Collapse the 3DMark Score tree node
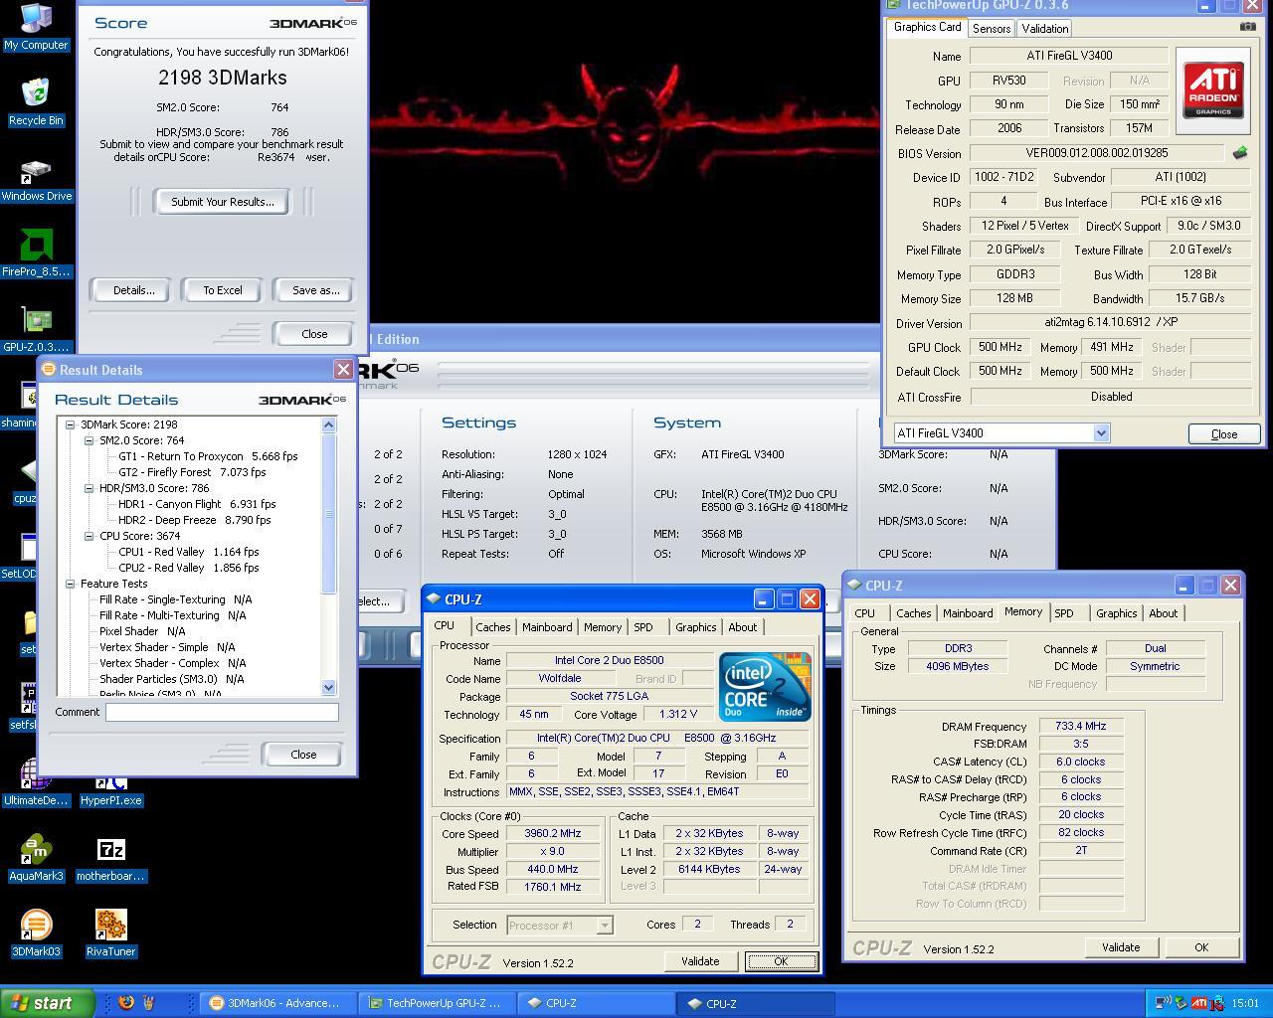The height and width of the screenshot is (1018, 1273). [x=71, y=424]
